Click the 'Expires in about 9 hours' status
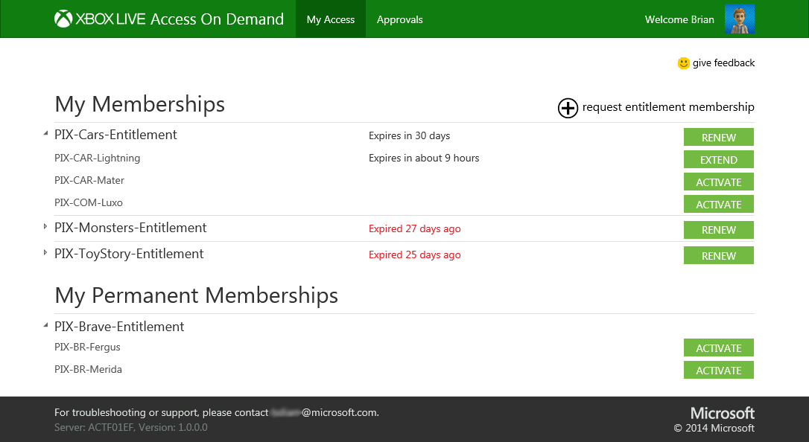The height and width of the screenshot is (442, 809). 424,158
